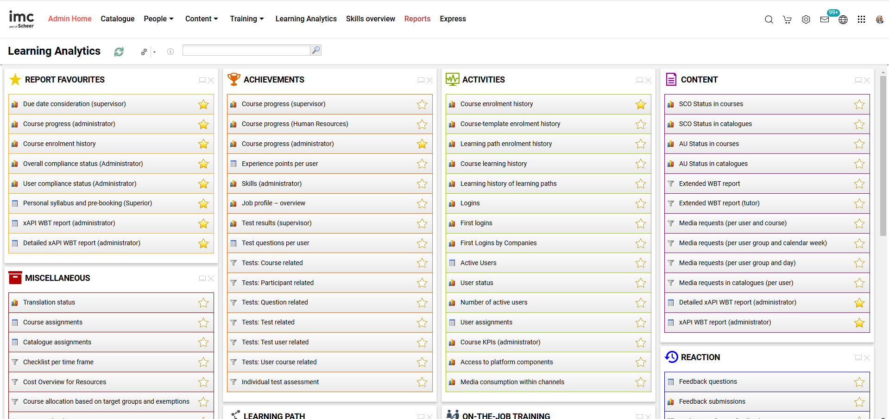Click the info icon next to search field
The width and height of the screenshot is (889, 419).
(170, 51)
